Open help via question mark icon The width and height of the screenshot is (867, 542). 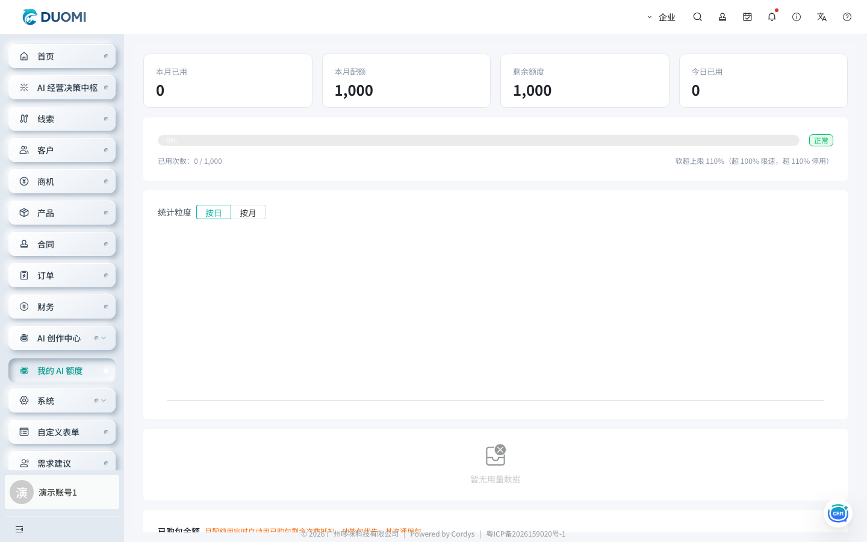(847, 17)
